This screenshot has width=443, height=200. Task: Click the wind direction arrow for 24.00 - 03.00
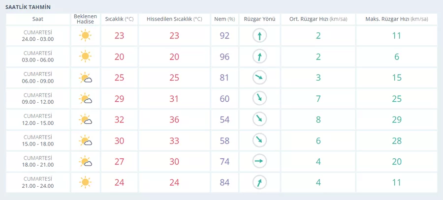pos(259,36)
